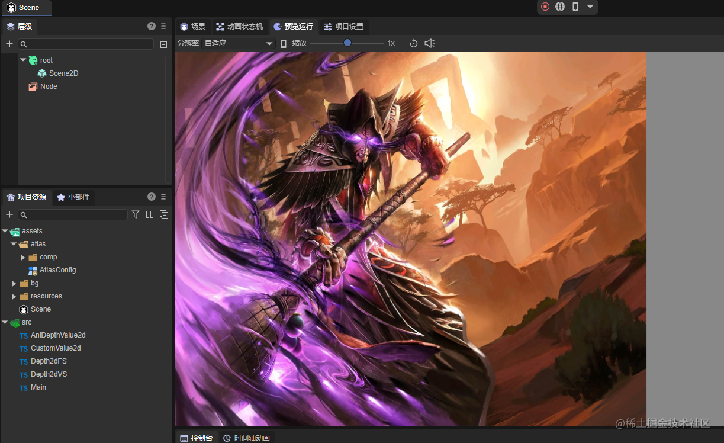Add a new asset with the plus icon

[x=9, y=214]
